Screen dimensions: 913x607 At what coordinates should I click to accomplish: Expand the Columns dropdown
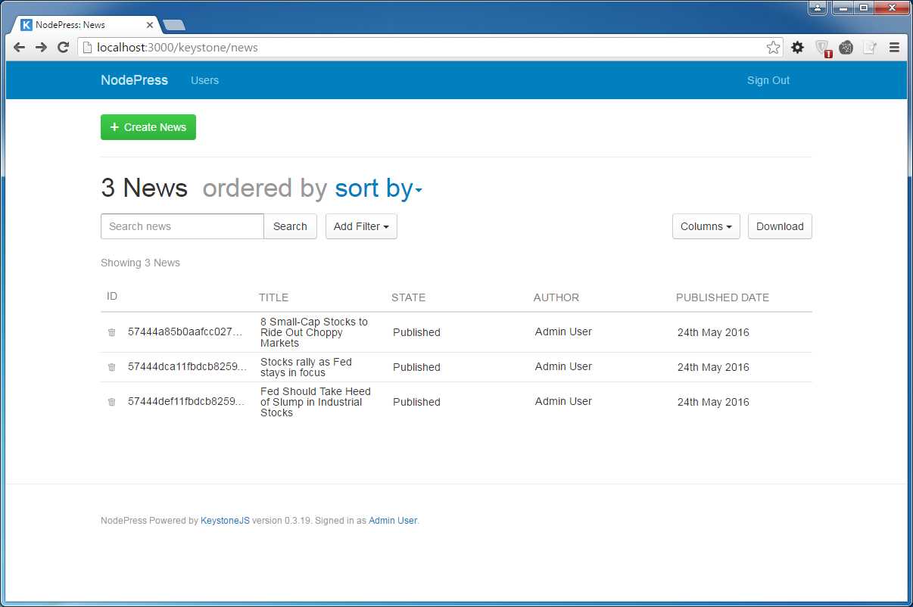point(706,226)
